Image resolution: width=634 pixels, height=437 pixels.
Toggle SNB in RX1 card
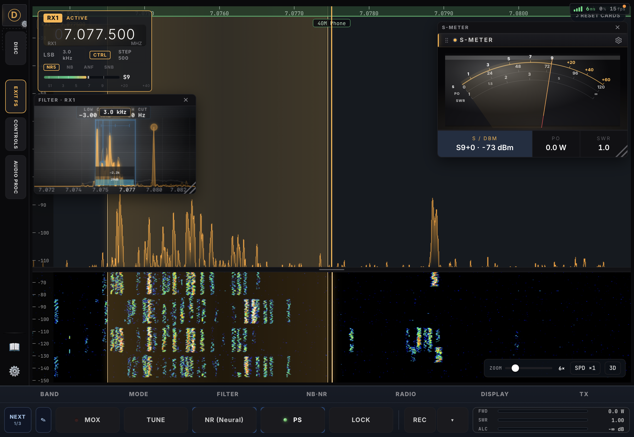[109, 67]
